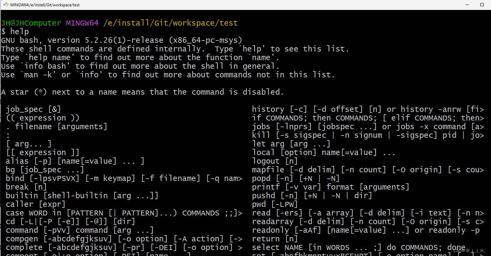Click the 'pwd [-LPW]' entry
The width and height of the screenshot is (491, 256).
[x=275, y=204]
